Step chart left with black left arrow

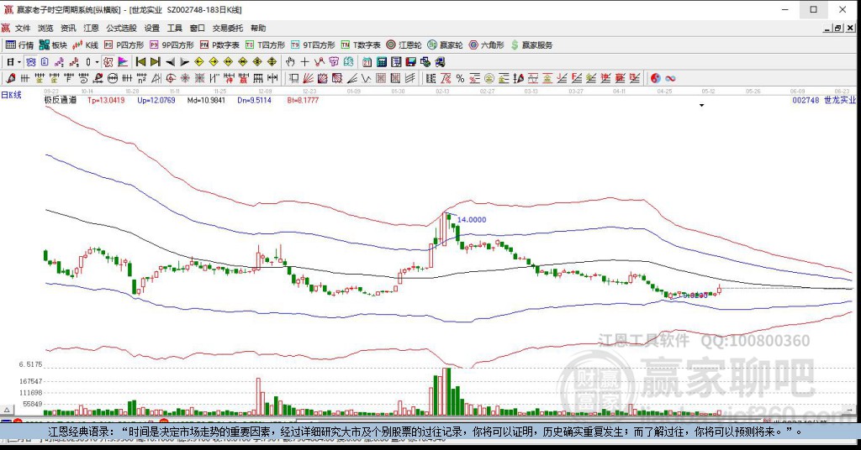(x=170, y=62)
